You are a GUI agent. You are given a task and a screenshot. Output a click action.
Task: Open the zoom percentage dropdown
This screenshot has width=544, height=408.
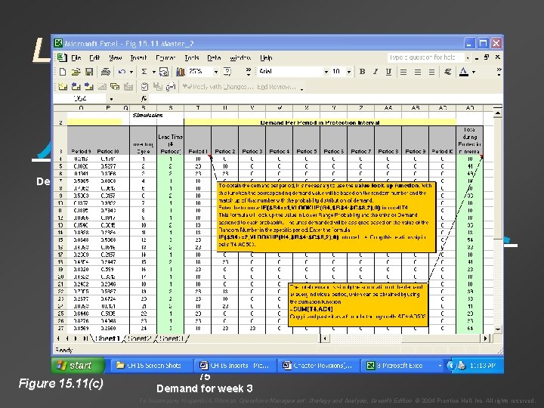click(x=216, y=72)
